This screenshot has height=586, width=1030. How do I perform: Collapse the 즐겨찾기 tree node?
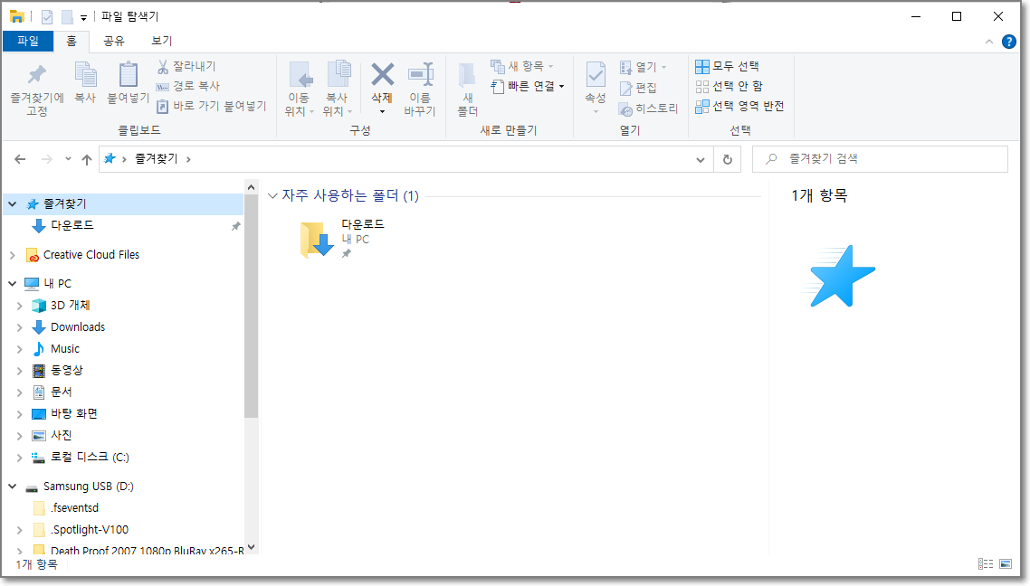13,204
